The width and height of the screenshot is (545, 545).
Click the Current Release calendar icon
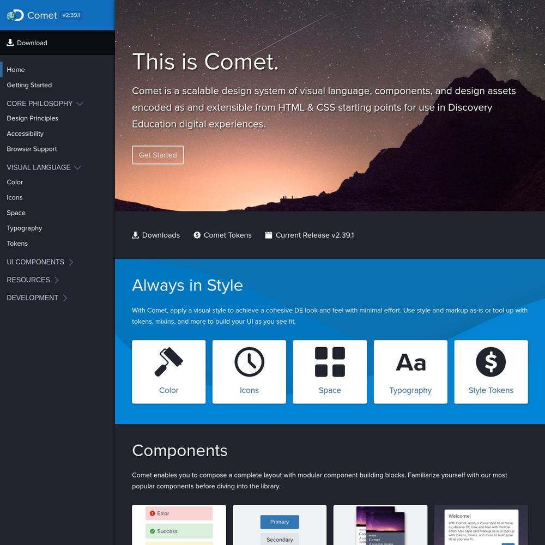pyautogui.click(x=269, y=235)
